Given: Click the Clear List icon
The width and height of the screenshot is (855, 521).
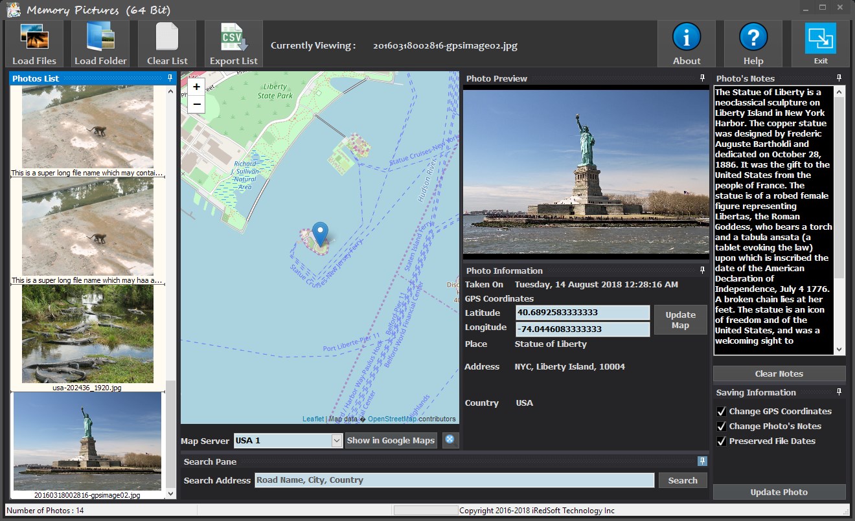Looking at the screenshot, I should [167, 43].
